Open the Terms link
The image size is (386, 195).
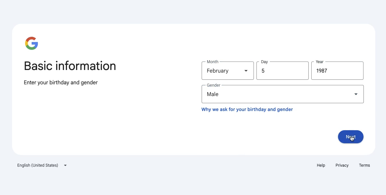[x=364, y=165]
